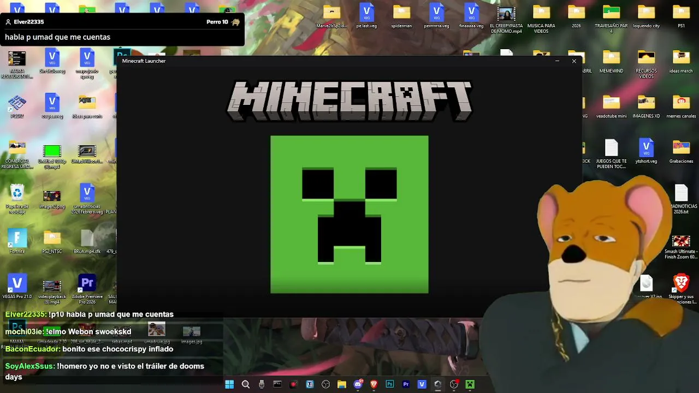This screenshot has height=393, width=699.
Task: Select the MUSICA PARA VIDEOS folder
Action: 541,19
